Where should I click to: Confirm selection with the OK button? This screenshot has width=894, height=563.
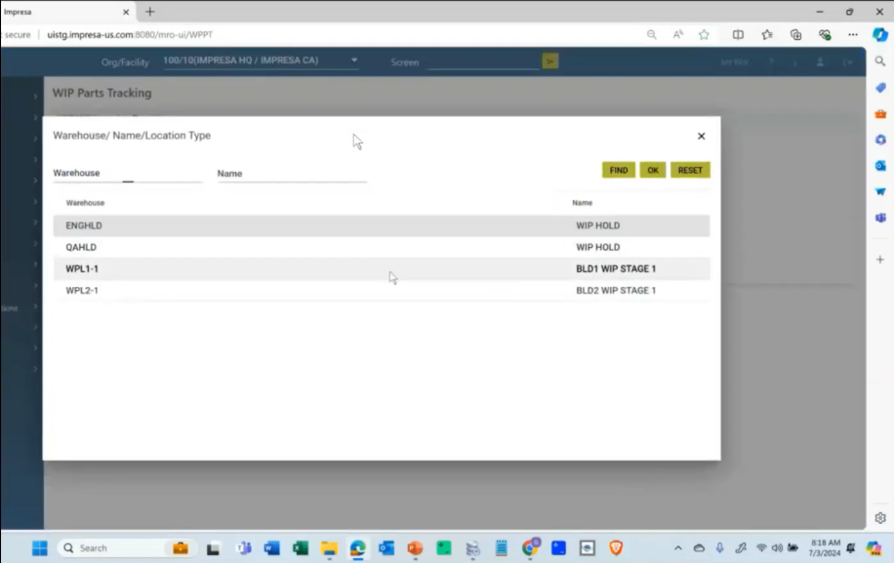coord(652,169)
